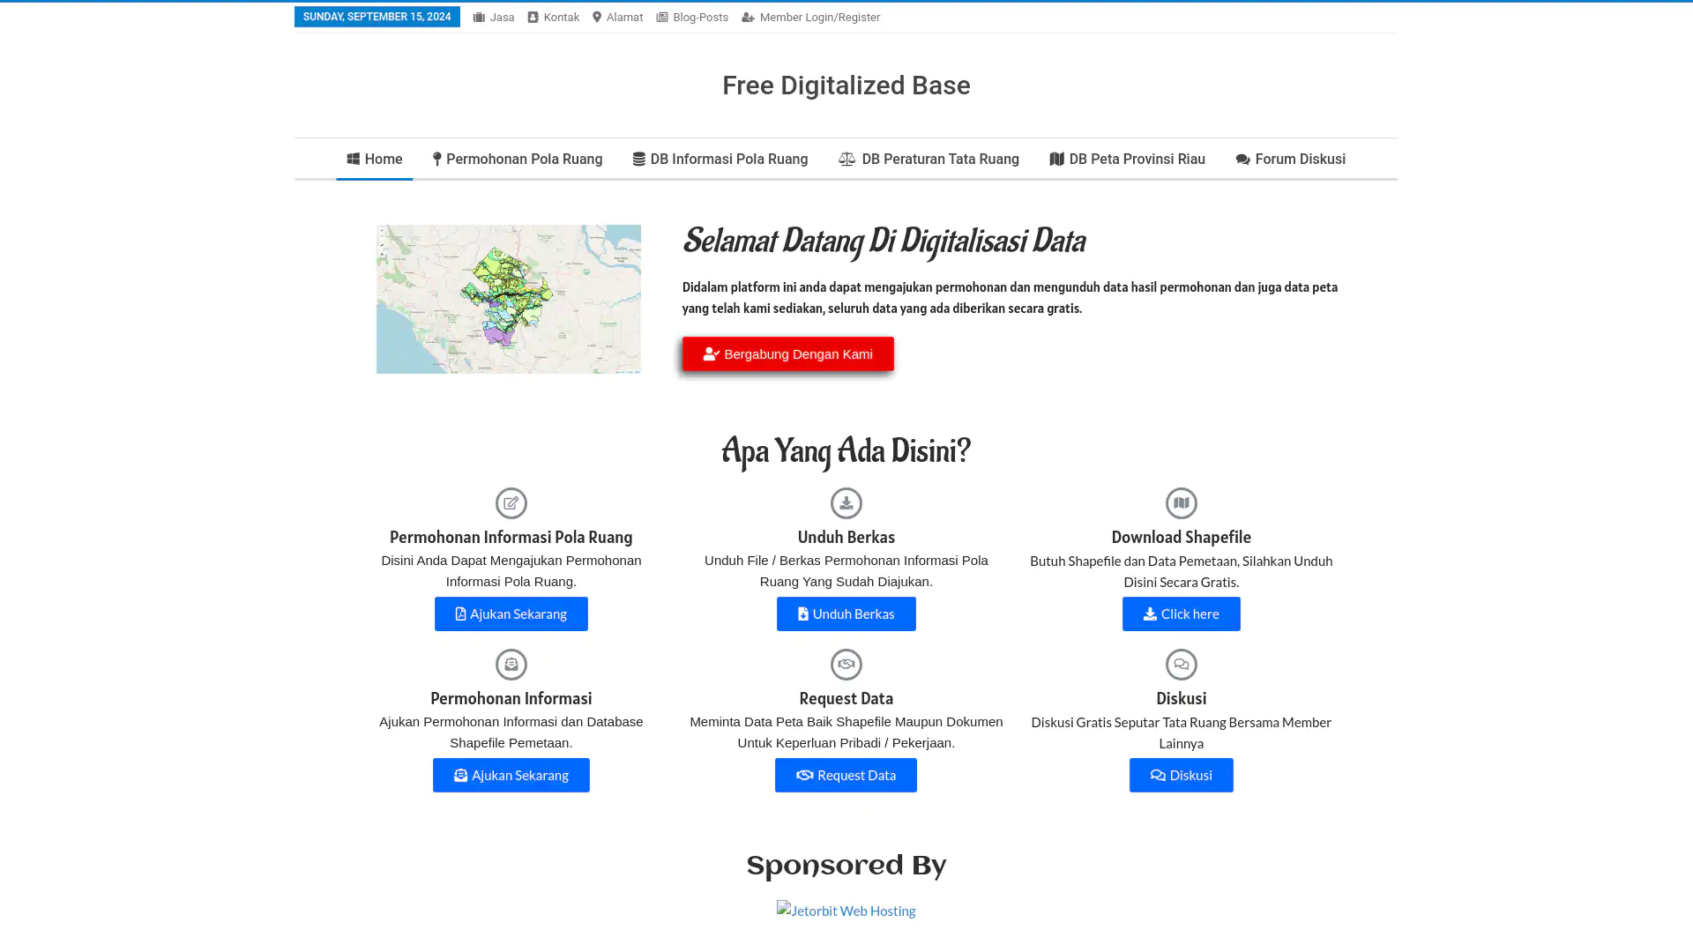Select the Home menu tab

point(375,160)
